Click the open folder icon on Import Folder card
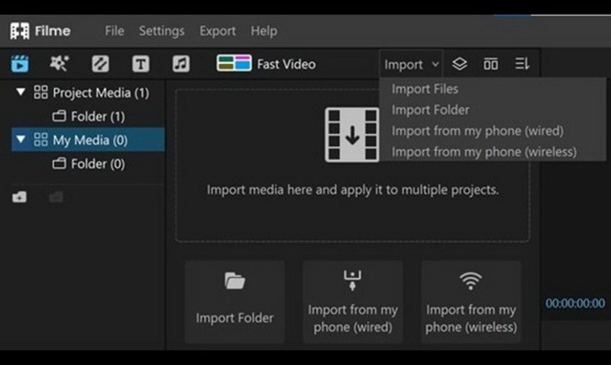The width and height of the screenshot is (611, 365). coord(234,280)
